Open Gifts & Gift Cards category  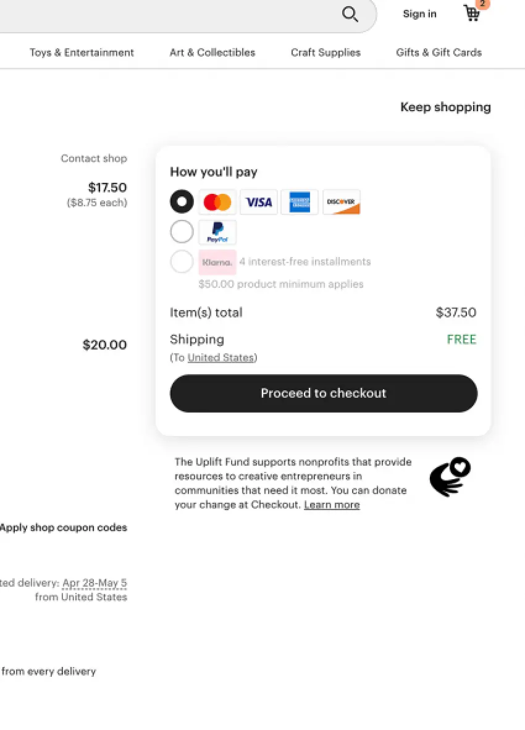439,52
